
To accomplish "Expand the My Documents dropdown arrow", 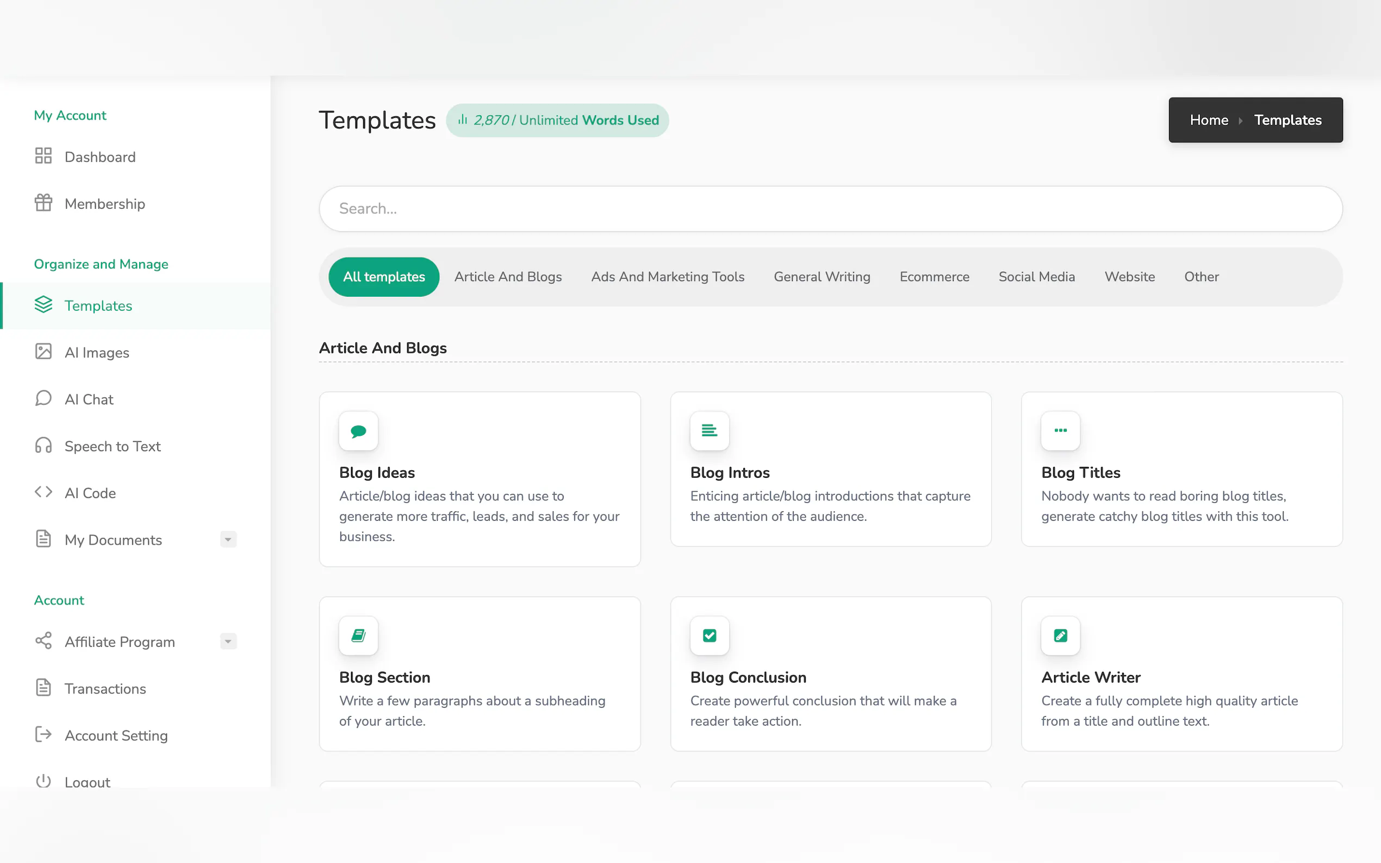I will click(228, 539).
